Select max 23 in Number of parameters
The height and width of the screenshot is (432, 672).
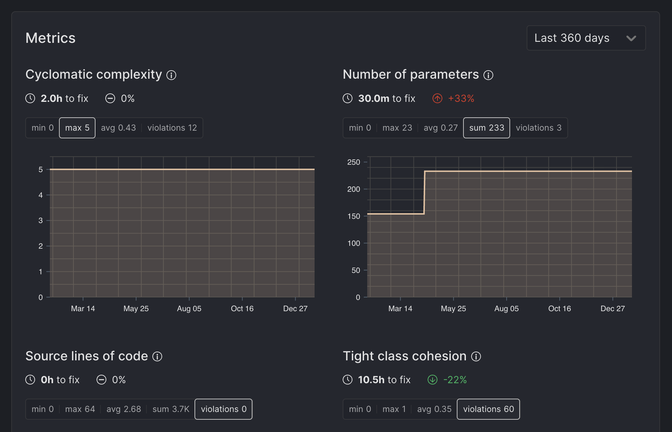coord(397,128)
